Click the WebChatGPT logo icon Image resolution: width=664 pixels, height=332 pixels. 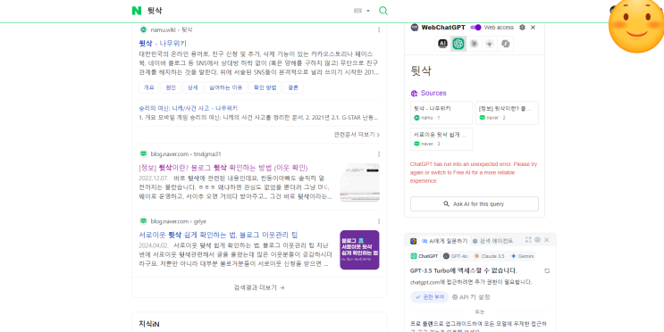pyautogui.click(x=415, y=28)
